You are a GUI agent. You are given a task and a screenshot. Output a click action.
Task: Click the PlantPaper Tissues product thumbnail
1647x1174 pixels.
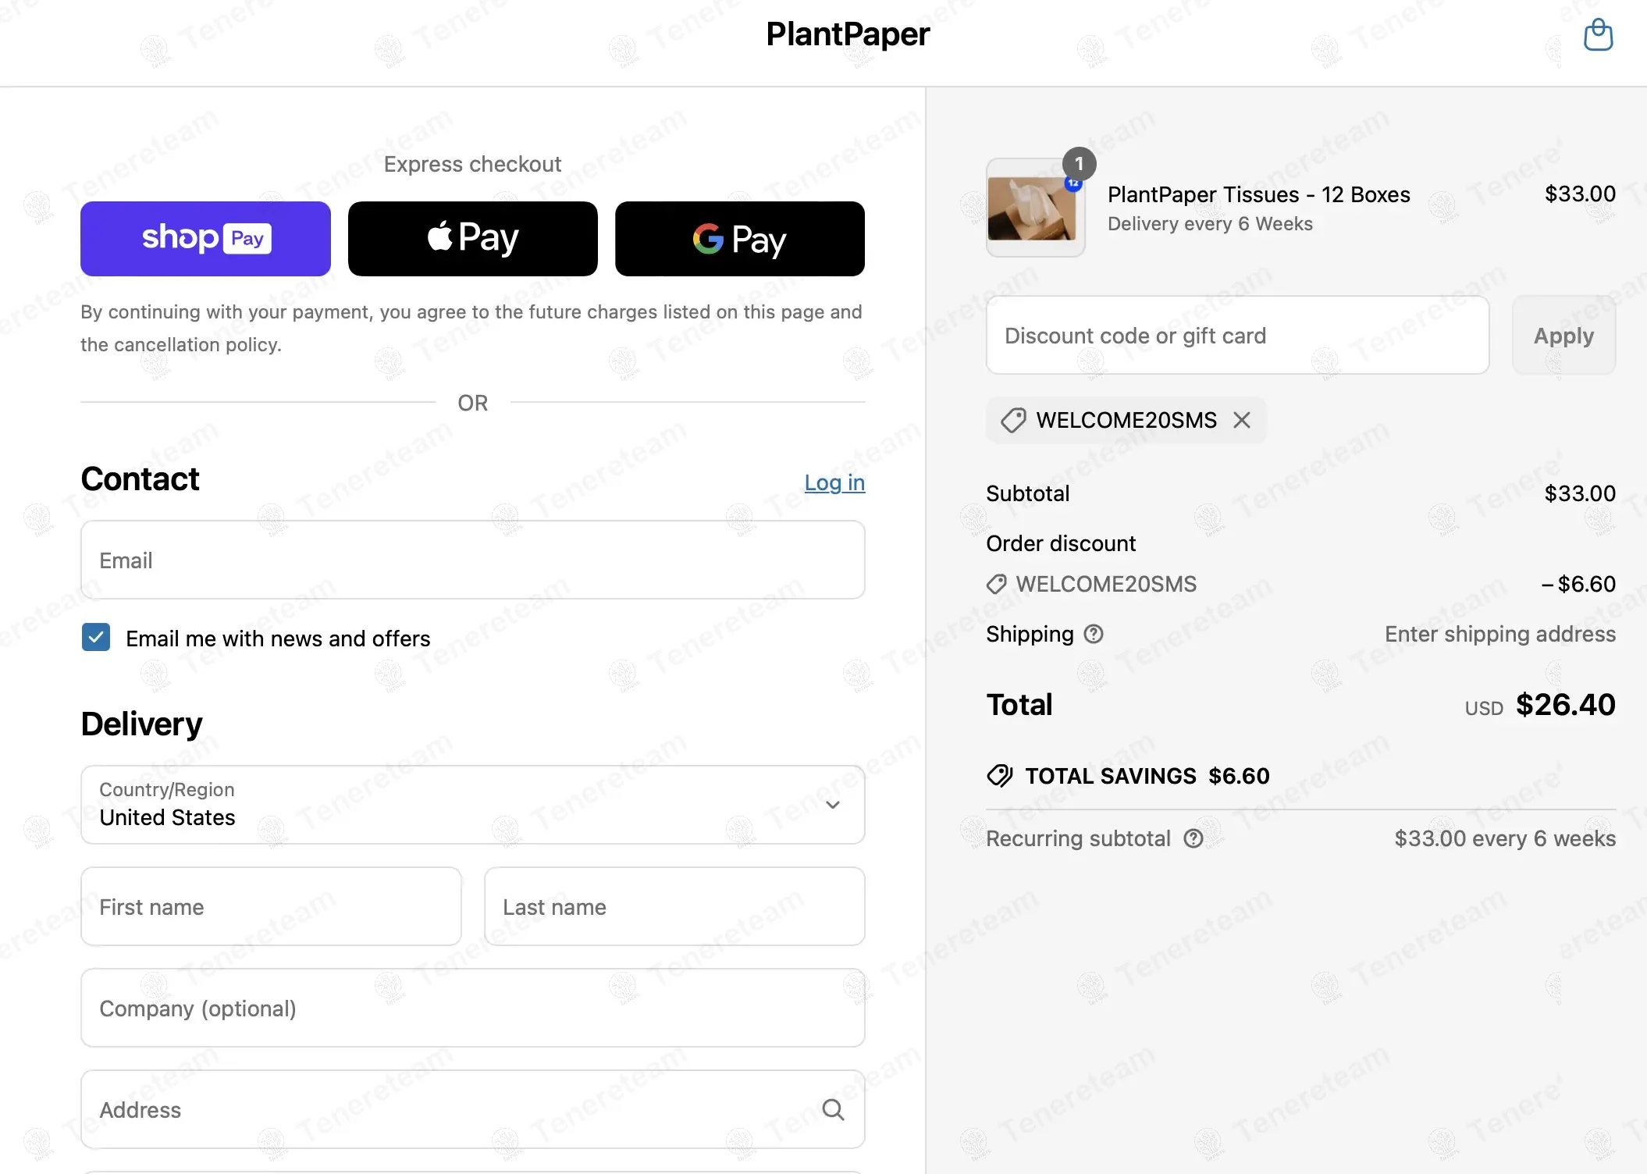[x=1035, y=208]
